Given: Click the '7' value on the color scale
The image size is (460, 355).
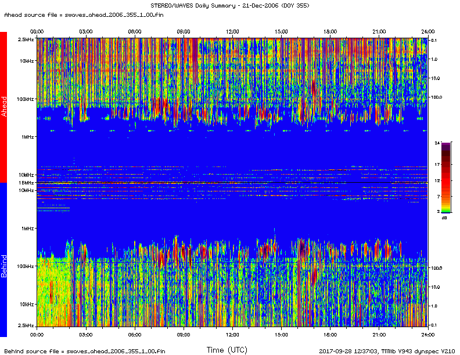Looking at the screenshot, I should tap(439, 196).
